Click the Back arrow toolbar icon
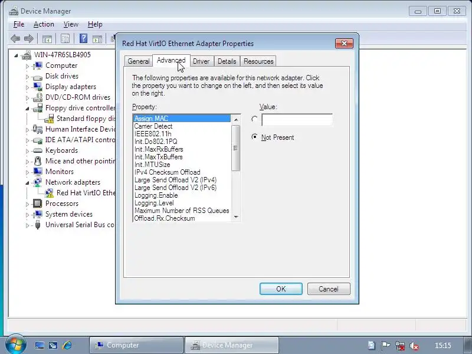Viewport: 472px width, 354px height. (x=15, y=38)
